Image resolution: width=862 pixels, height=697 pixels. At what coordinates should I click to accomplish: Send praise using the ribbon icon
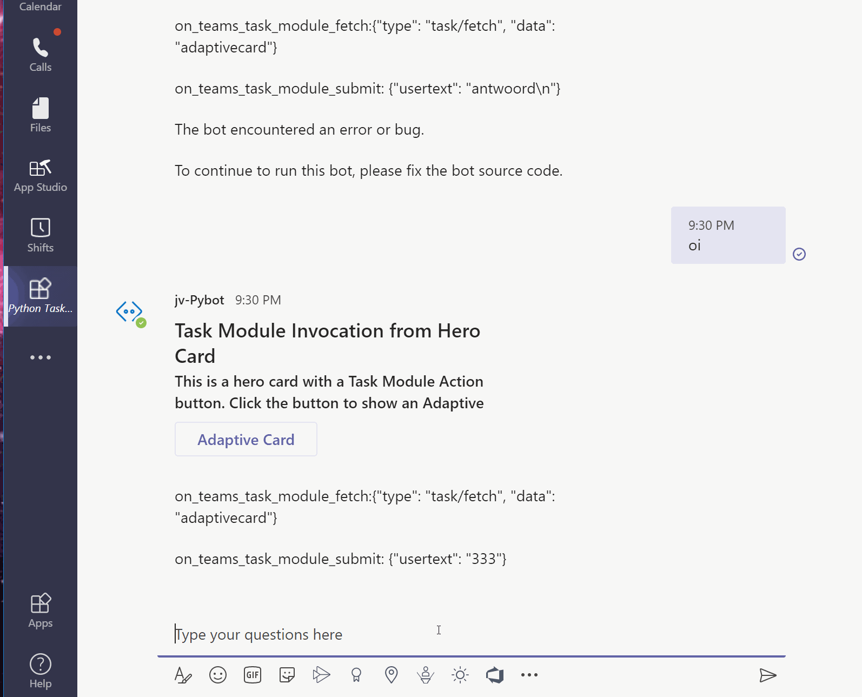(x=356, y=675)
